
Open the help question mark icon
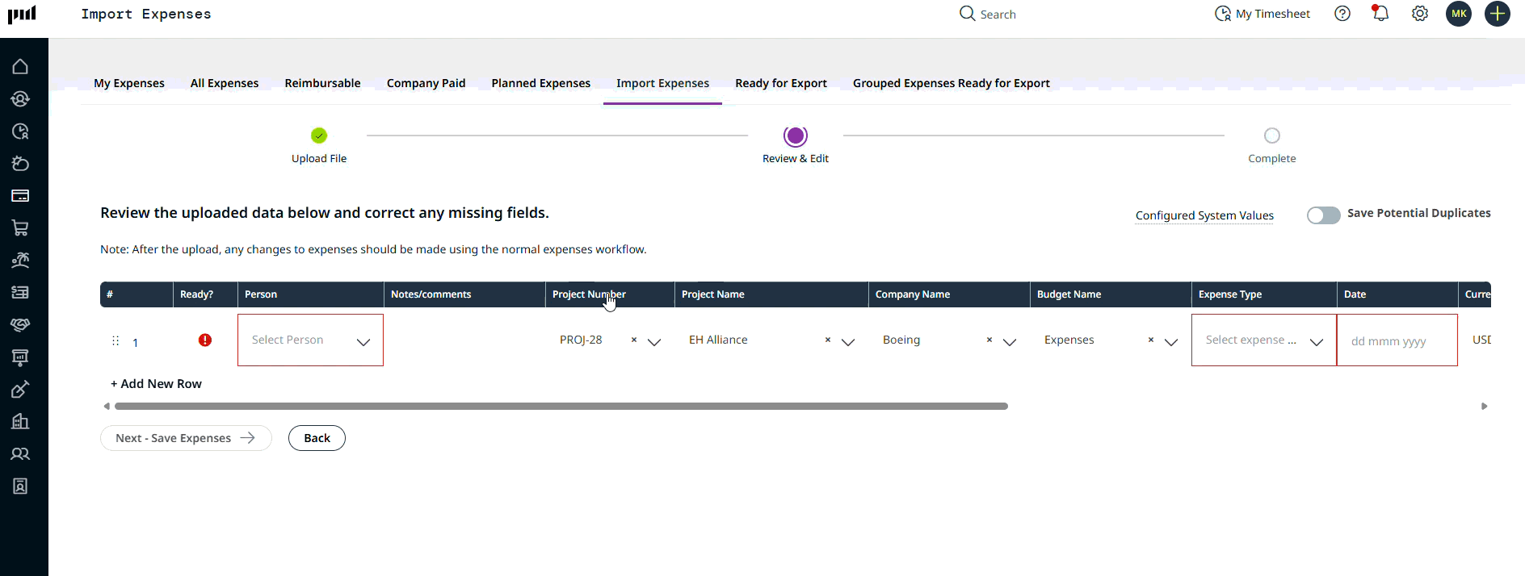tap(1342, 14)
